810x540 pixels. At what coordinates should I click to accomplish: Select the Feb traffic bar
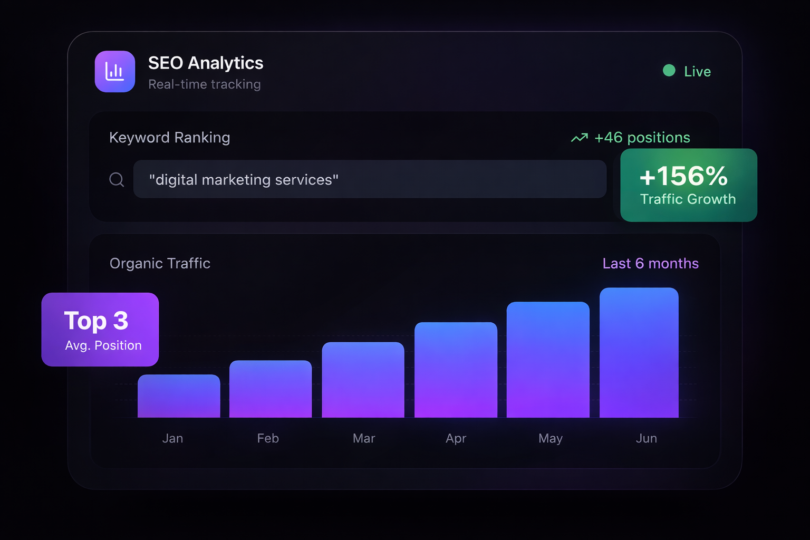click(x=271, y=389)
